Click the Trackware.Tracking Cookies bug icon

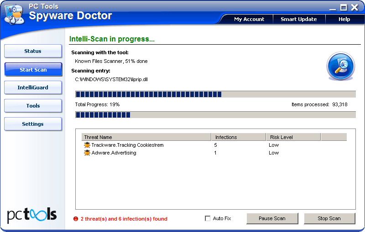click(87, 145)
